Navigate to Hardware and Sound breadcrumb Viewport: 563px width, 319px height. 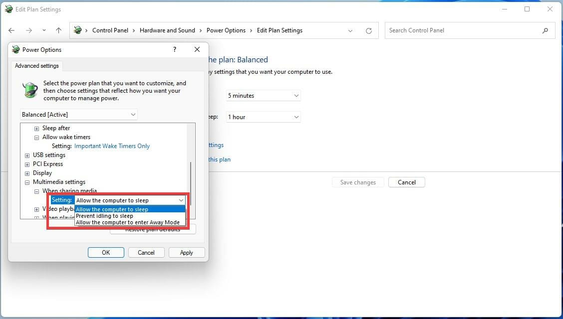tap(167, 30)
